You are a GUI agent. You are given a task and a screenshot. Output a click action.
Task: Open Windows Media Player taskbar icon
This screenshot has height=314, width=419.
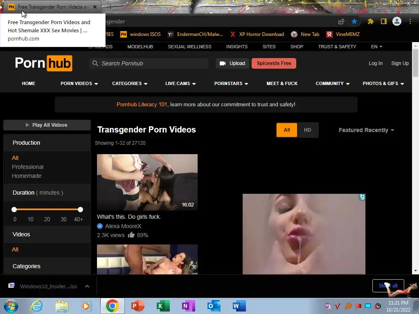(87, 306)
